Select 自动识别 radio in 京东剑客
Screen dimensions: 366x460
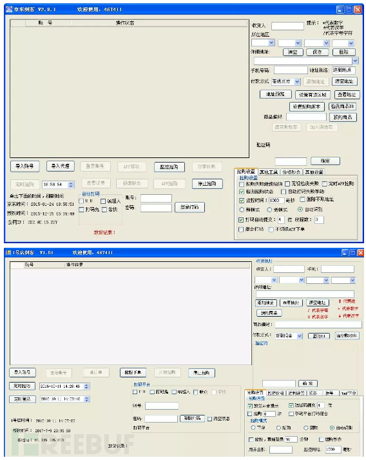[x=300, y=210]
